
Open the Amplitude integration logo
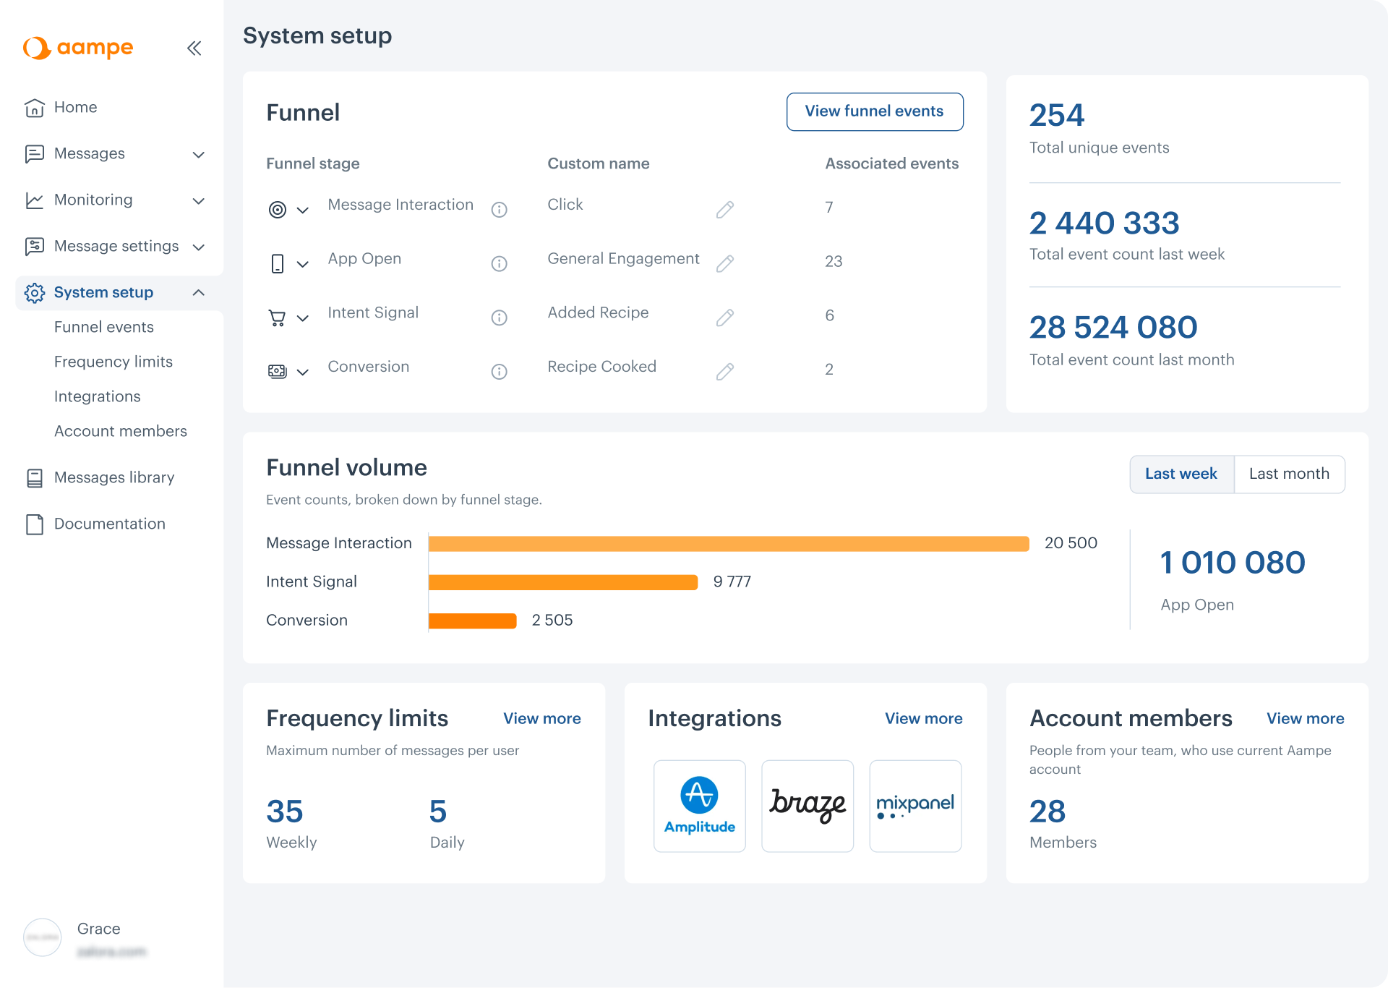tap(698, 806)
